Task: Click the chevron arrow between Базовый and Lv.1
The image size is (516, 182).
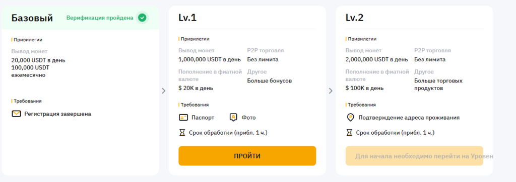Action: [x=164, y=91]
